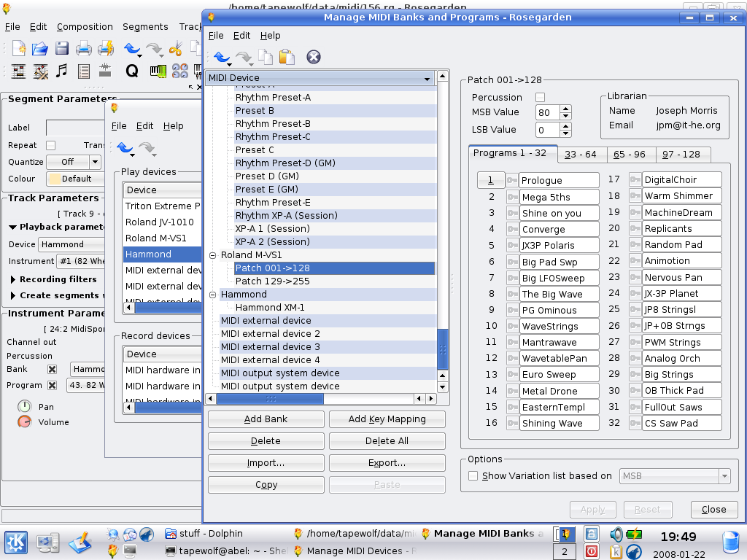This screenshot has height=560, width=747.
Task: Click the K menu launcher icon
Action: [x=16, y=542]
